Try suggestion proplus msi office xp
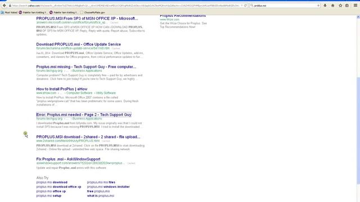 pos(51,191)
